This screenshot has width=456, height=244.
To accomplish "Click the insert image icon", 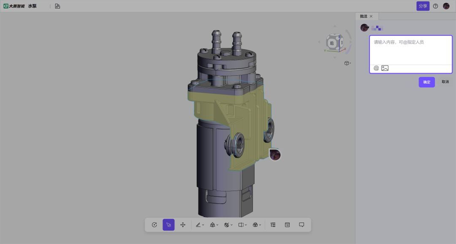I will [x=385, y=68].
